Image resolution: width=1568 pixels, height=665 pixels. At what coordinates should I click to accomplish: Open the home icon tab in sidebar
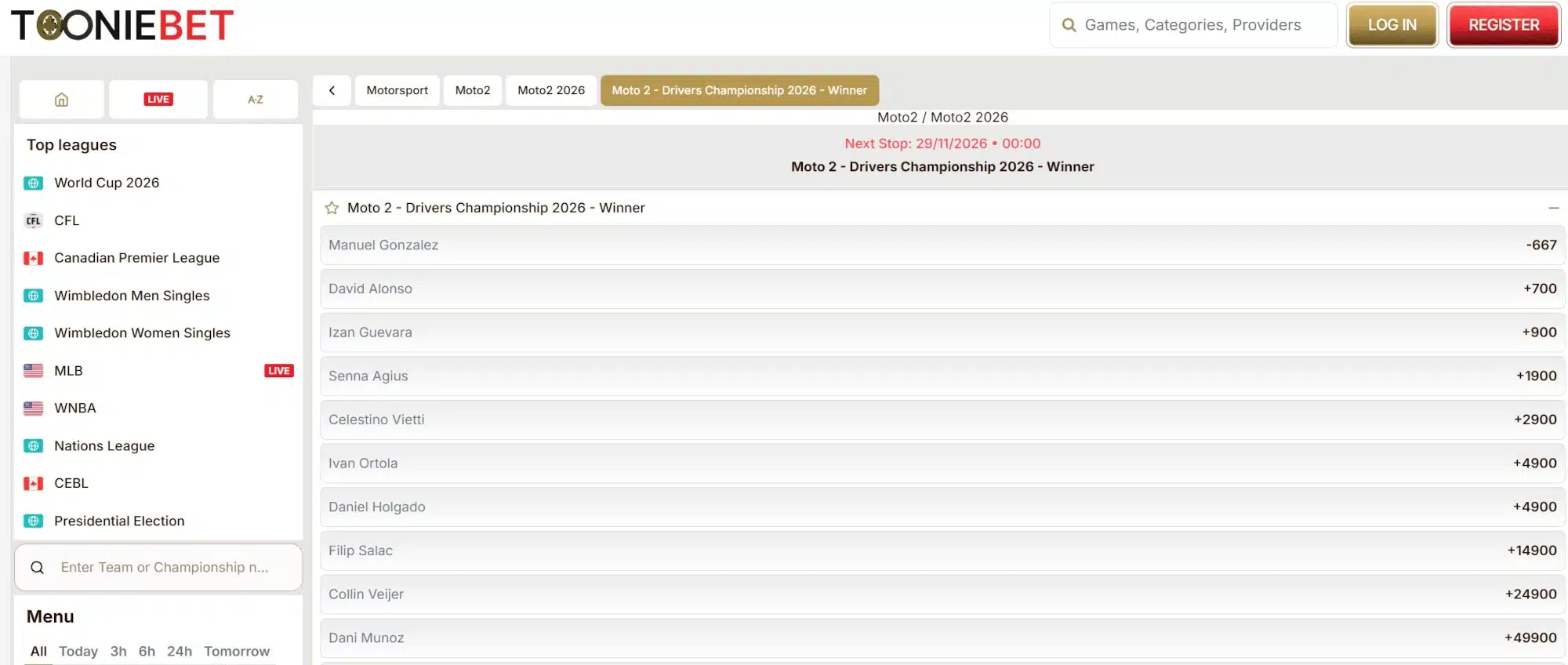61,100
